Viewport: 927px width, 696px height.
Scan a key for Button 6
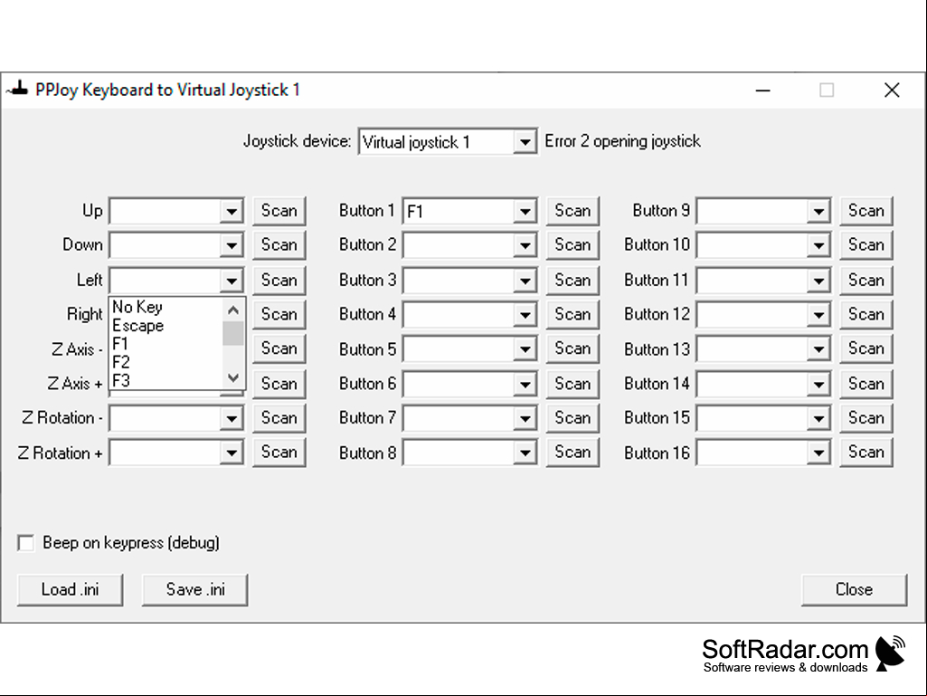pyautogui.click(x=572, y=384)
